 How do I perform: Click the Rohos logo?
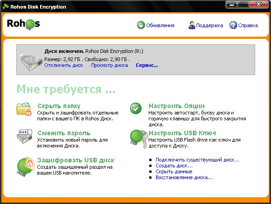tap(23, 24)
